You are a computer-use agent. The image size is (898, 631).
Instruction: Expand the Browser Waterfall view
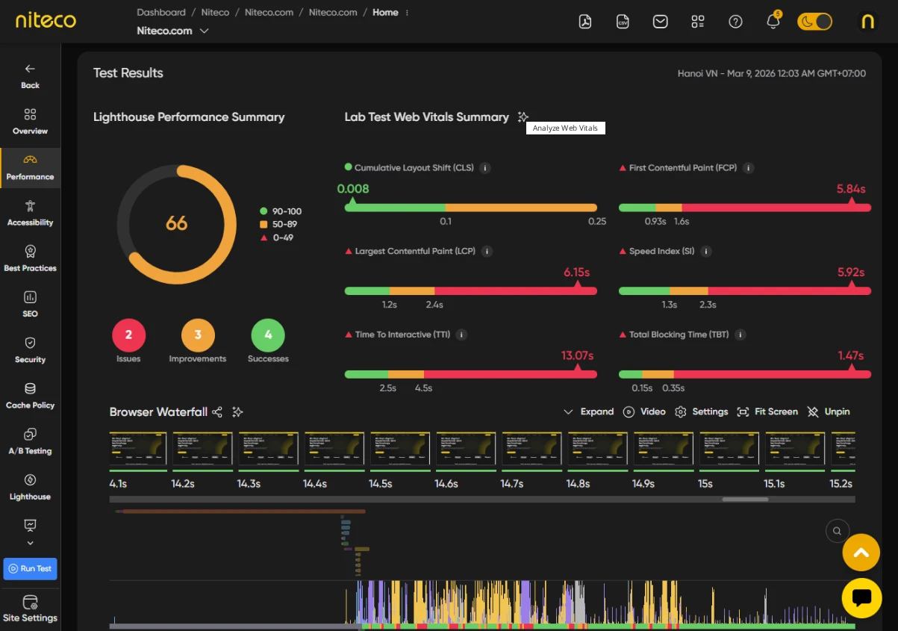[x=588, y=412]
